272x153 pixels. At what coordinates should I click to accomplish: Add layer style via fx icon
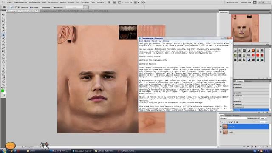[248, 147]
